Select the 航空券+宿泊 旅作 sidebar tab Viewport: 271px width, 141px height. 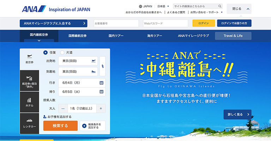29,81
